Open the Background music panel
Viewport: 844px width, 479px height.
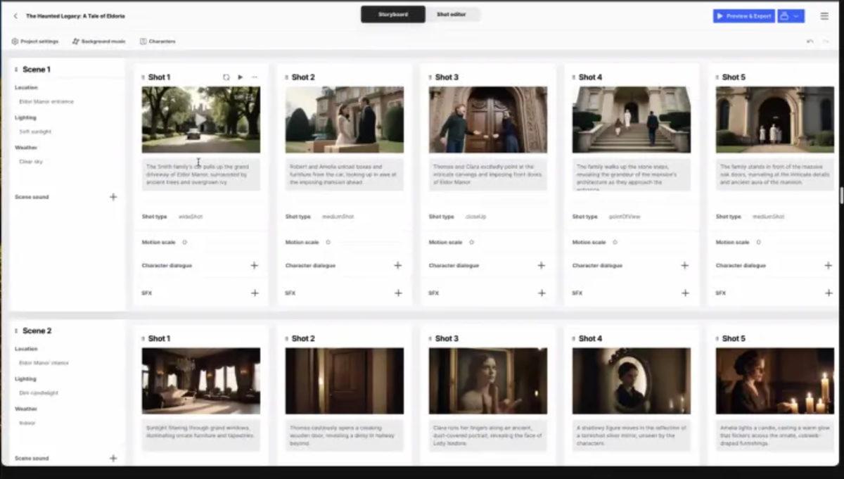(97, 41)
